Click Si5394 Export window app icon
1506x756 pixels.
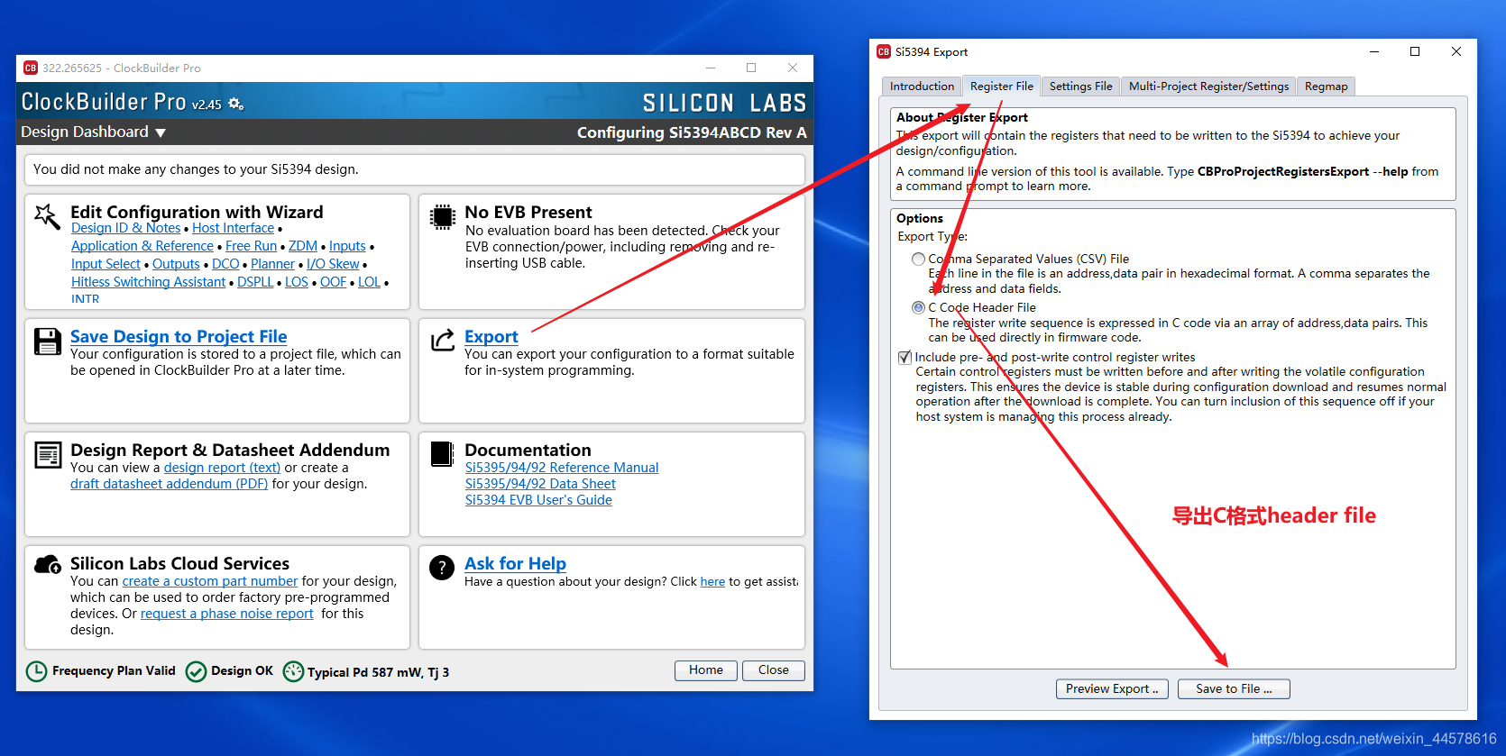884,51
